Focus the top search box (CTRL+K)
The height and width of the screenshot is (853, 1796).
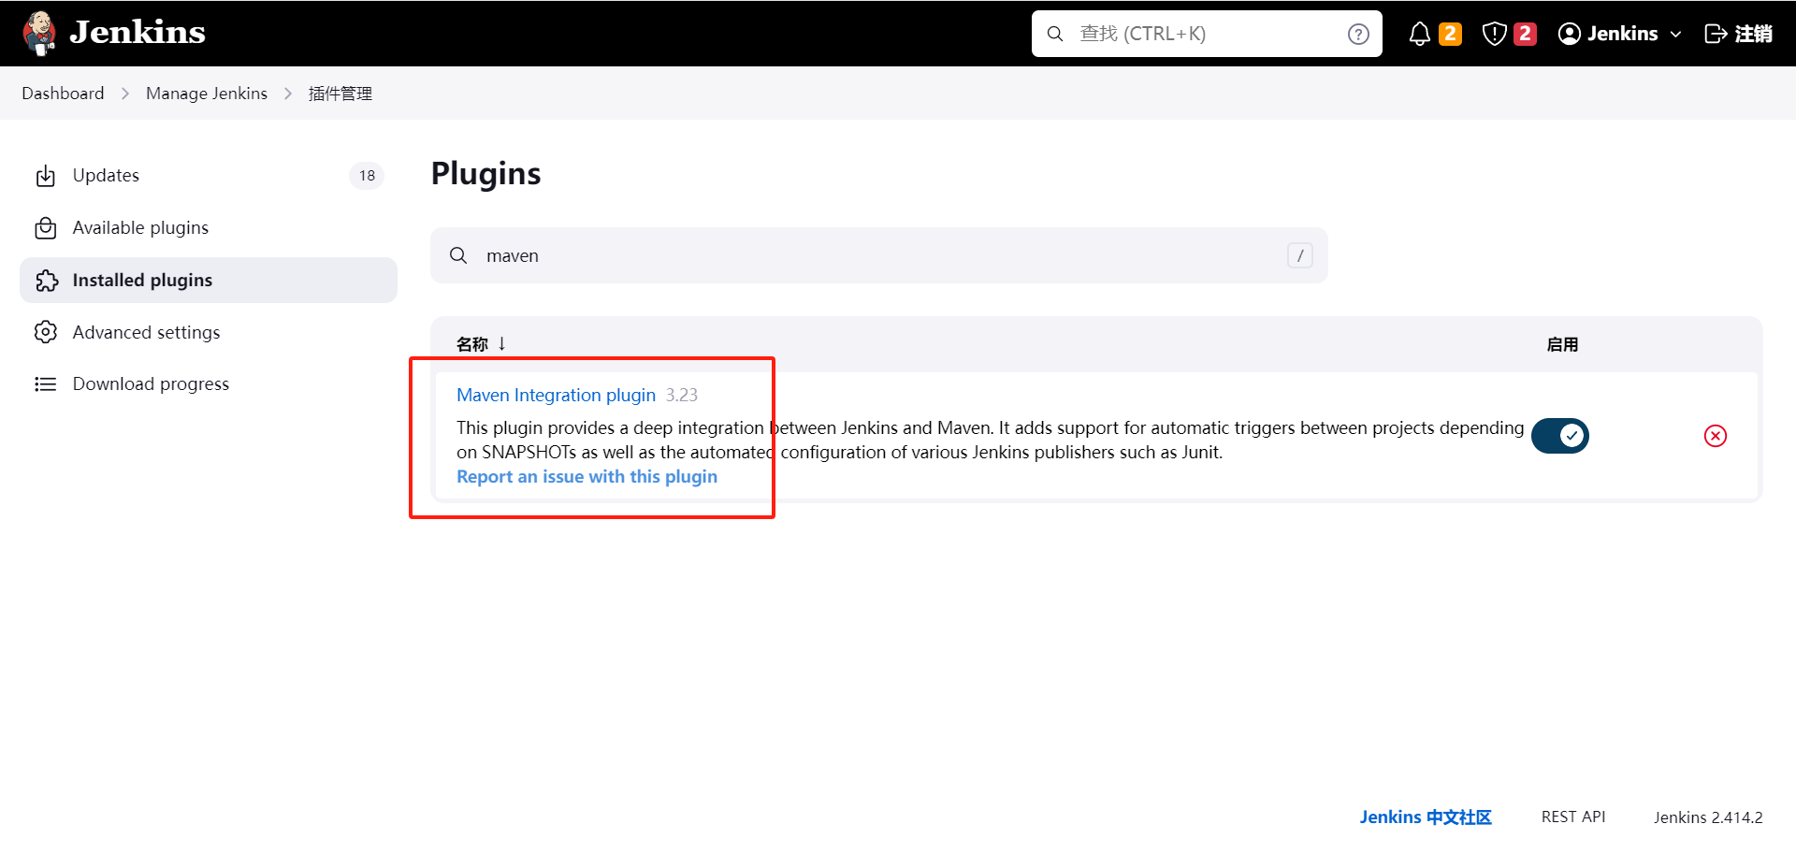click(x=1207, y=34)
